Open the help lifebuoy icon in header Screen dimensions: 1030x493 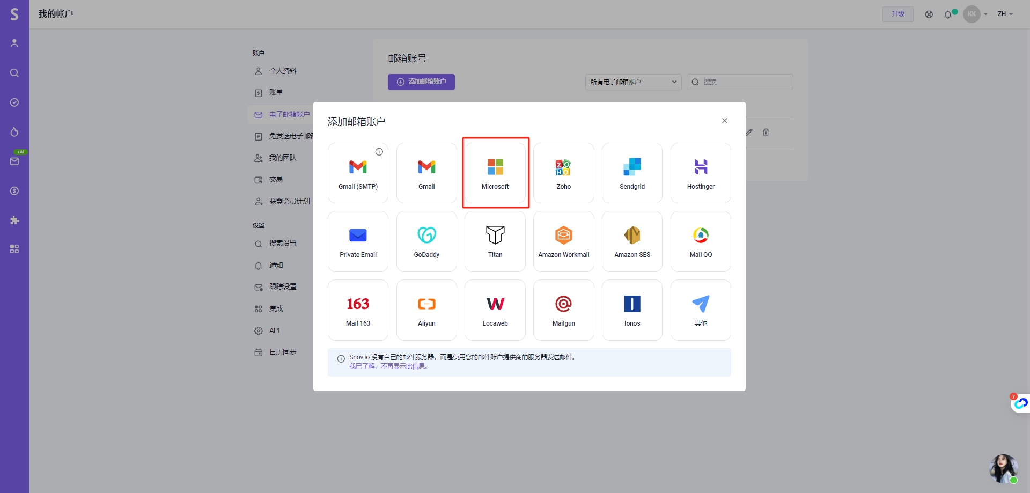click(x=929, y=14)
